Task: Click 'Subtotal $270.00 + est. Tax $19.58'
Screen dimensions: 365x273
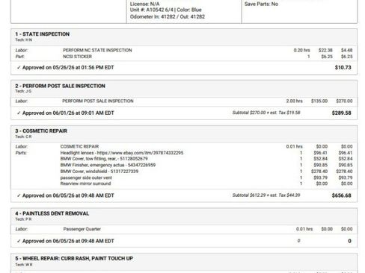Action: point(266,113)
